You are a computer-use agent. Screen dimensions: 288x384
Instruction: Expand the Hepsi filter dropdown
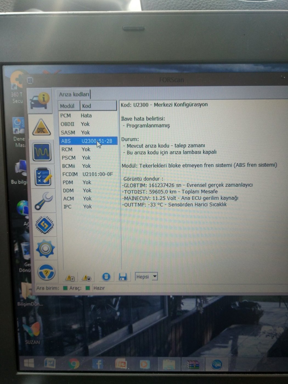155,276
